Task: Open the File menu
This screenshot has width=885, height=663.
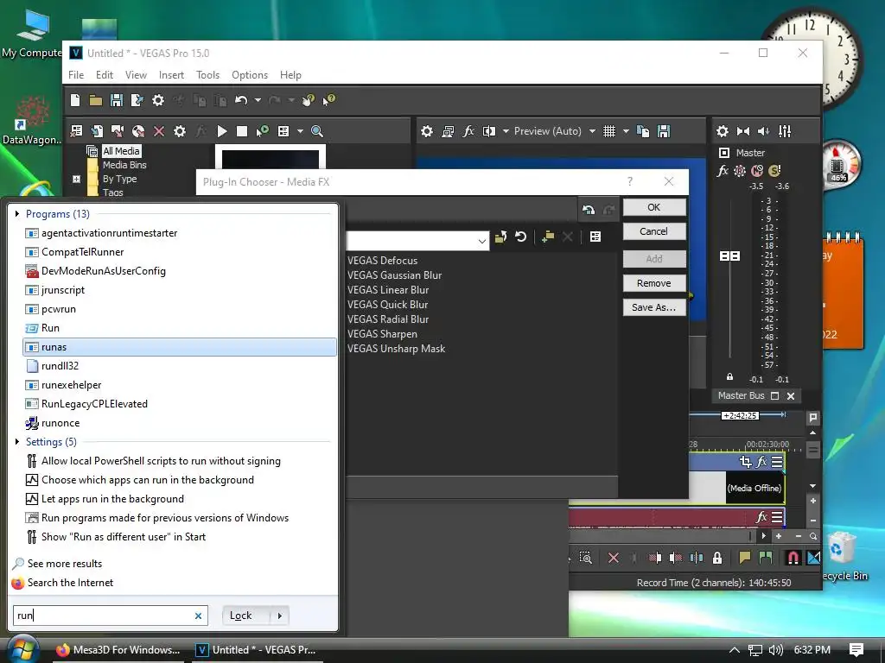Action: tap(76, 75)
